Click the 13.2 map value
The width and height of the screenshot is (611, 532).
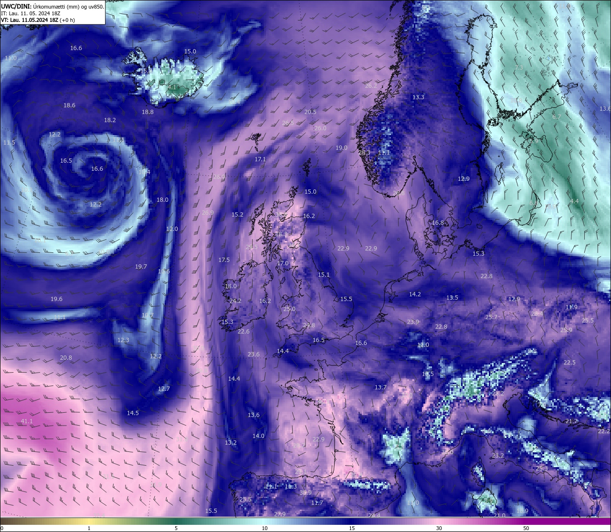click(x=231, y=443)
